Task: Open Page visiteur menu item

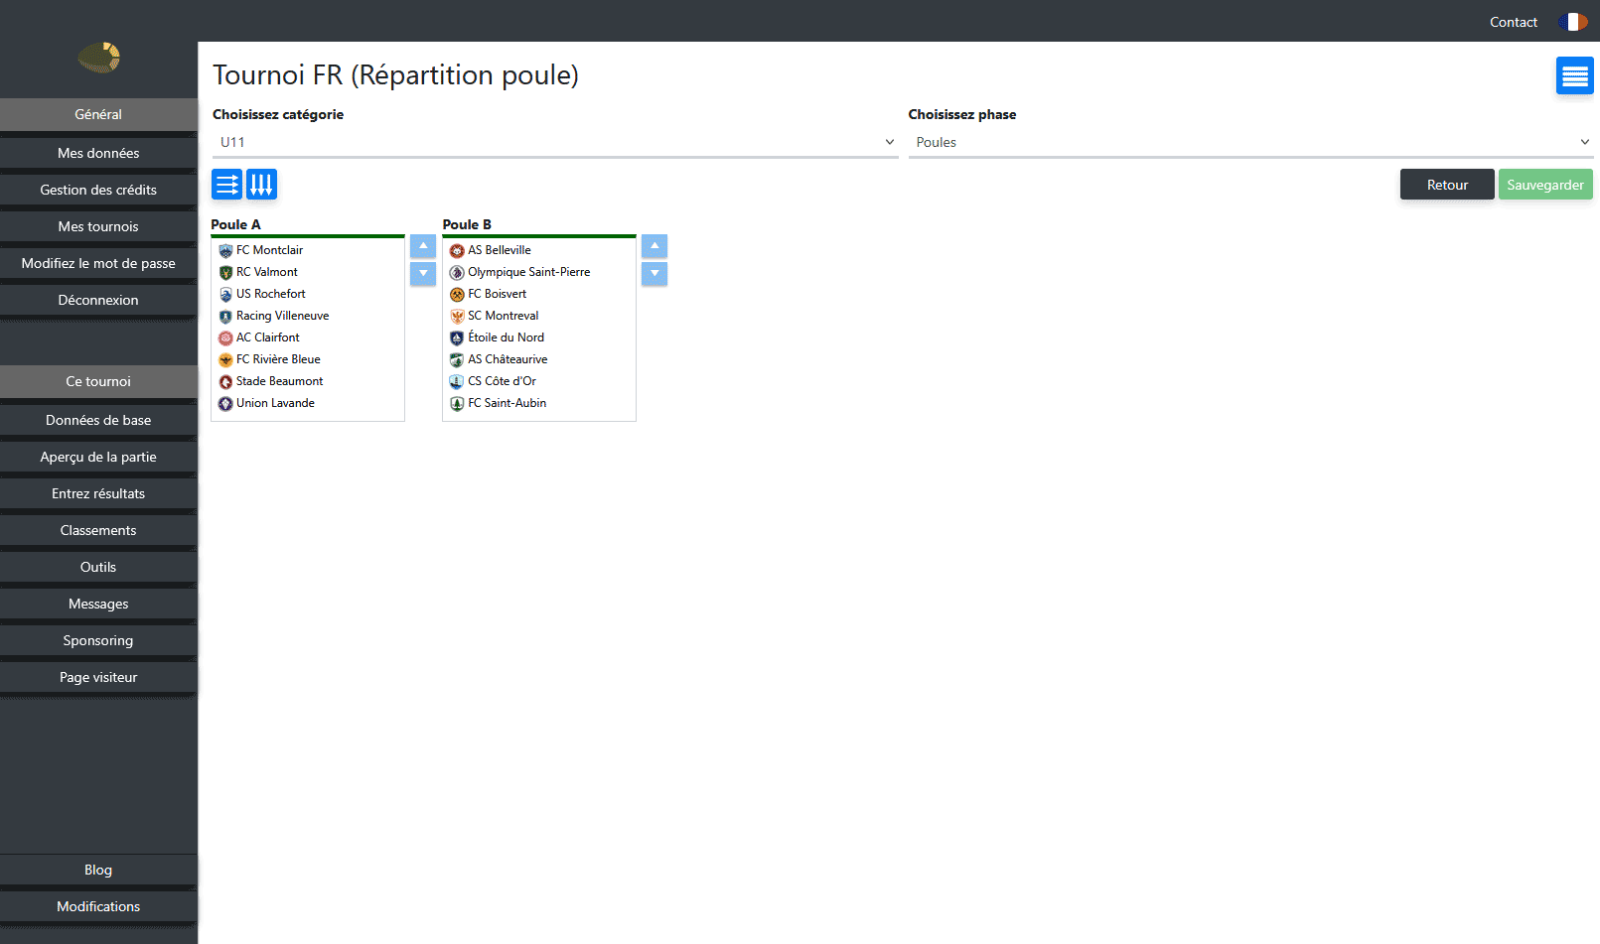Action: [98, 677]
